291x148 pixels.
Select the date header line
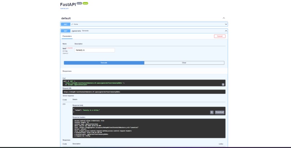(x=88, y=126)
